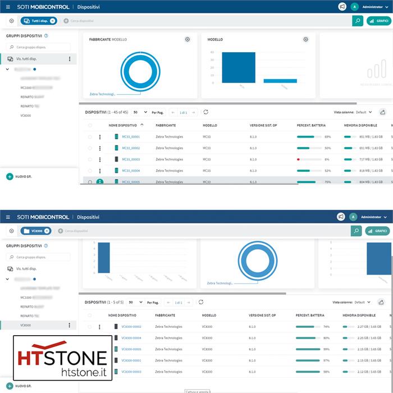Click GRAFICI button in all-devices view

pyautogui.click(x=379, y=21)
